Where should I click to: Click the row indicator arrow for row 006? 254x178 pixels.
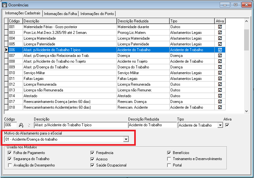(6, 50)
